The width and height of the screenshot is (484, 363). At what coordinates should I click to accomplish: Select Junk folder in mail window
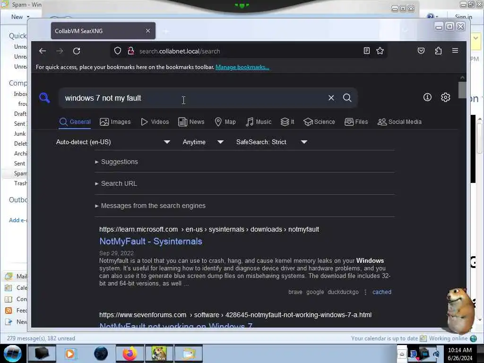coord(20,134)
